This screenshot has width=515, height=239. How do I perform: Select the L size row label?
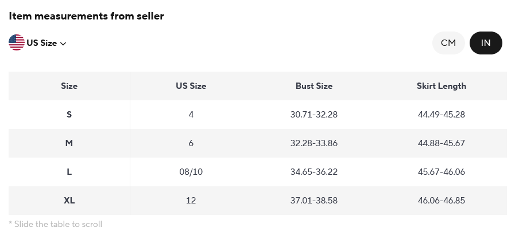[x=69, y=172]
